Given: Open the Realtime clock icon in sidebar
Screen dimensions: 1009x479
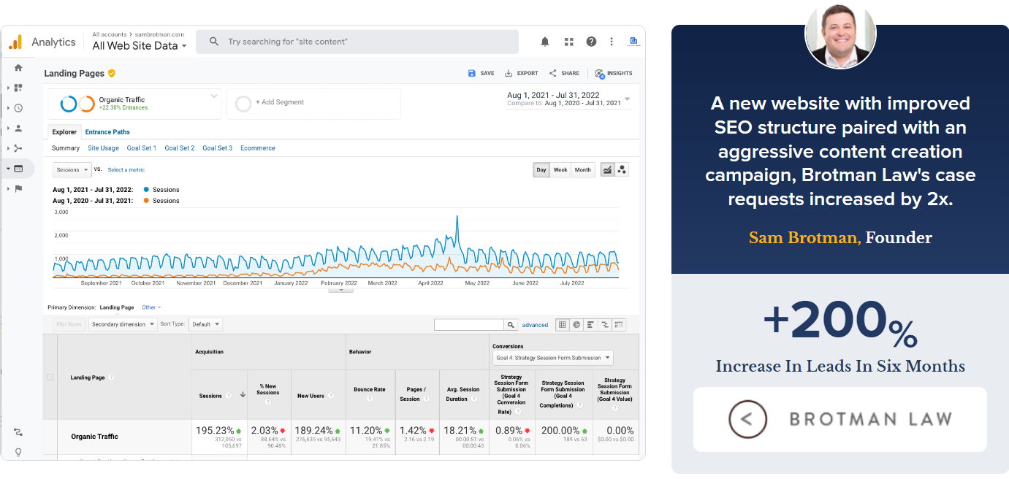Looking at the screenshot, I should point(18,108).
